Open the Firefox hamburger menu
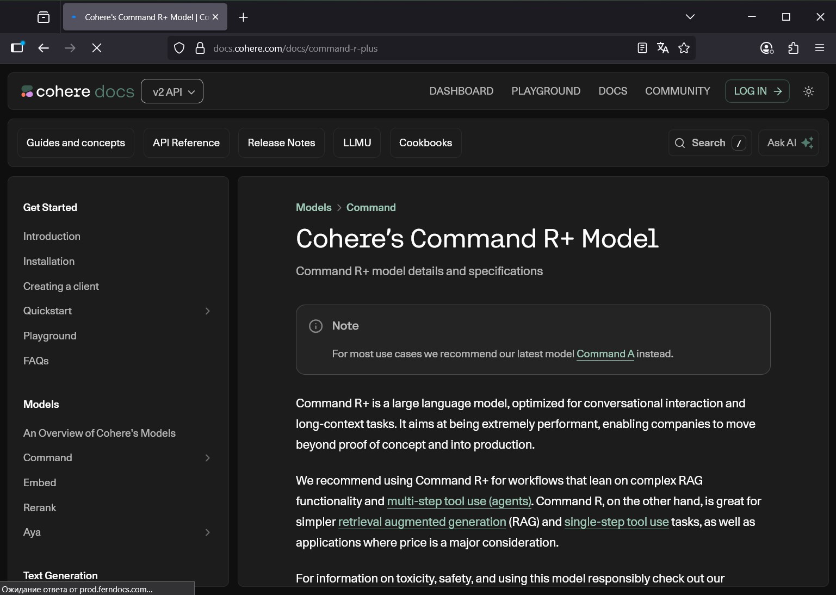The image size is (836, 595). point(820,48)
